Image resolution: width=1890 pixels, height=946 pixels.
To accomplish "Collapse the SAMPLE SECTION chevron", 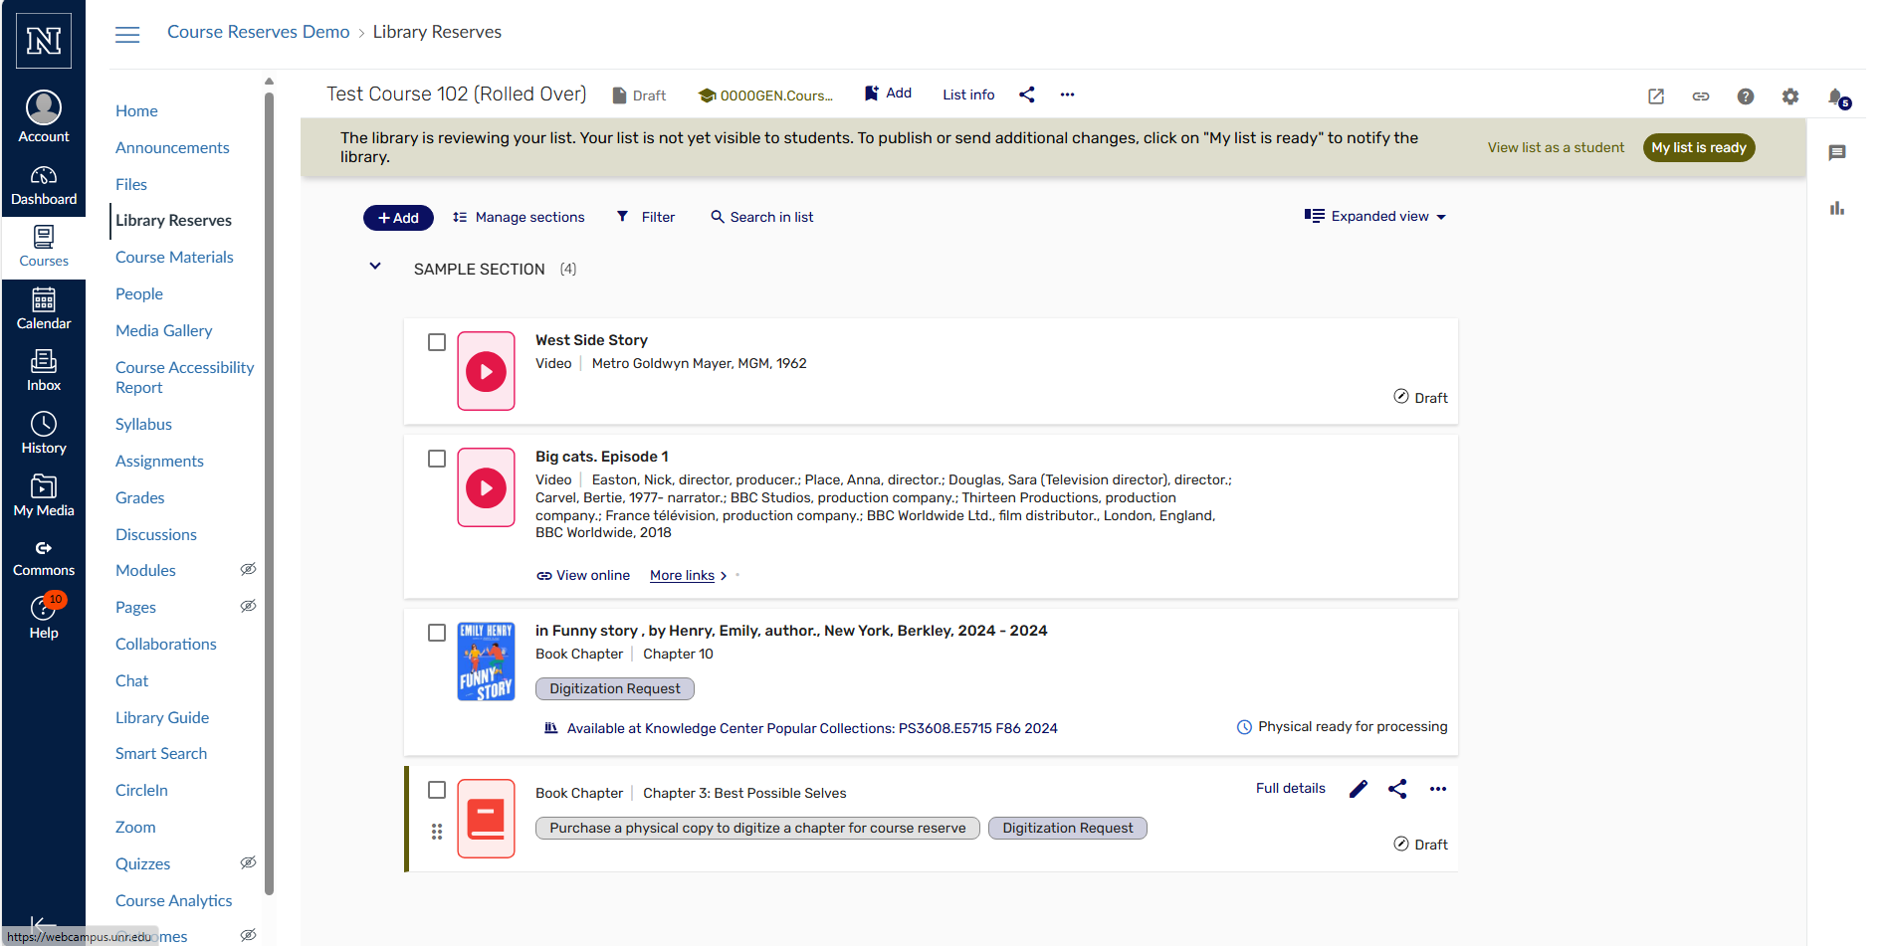I will [x=375, y=267].
